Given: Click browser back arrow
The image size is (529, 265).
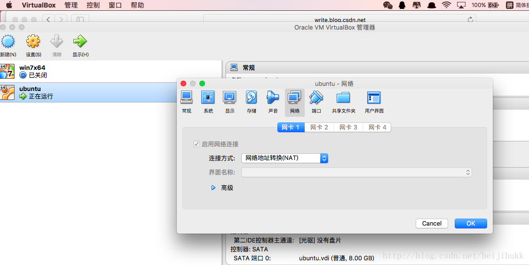Looking at the screenshot, I should click(48, 20).
